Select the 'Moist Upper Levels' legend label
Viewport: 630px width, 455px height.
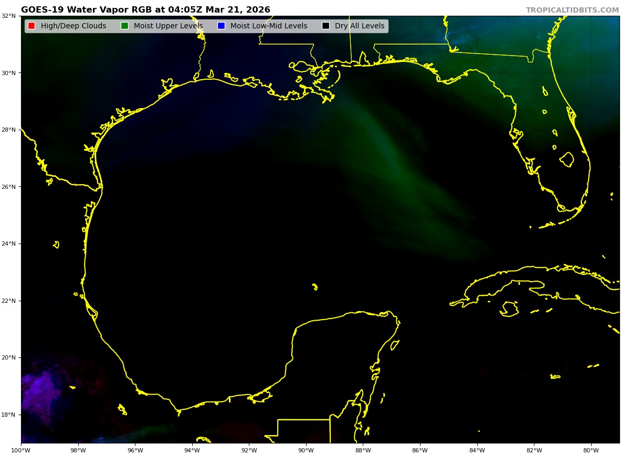pyautogui.click(x=168, y=26)
